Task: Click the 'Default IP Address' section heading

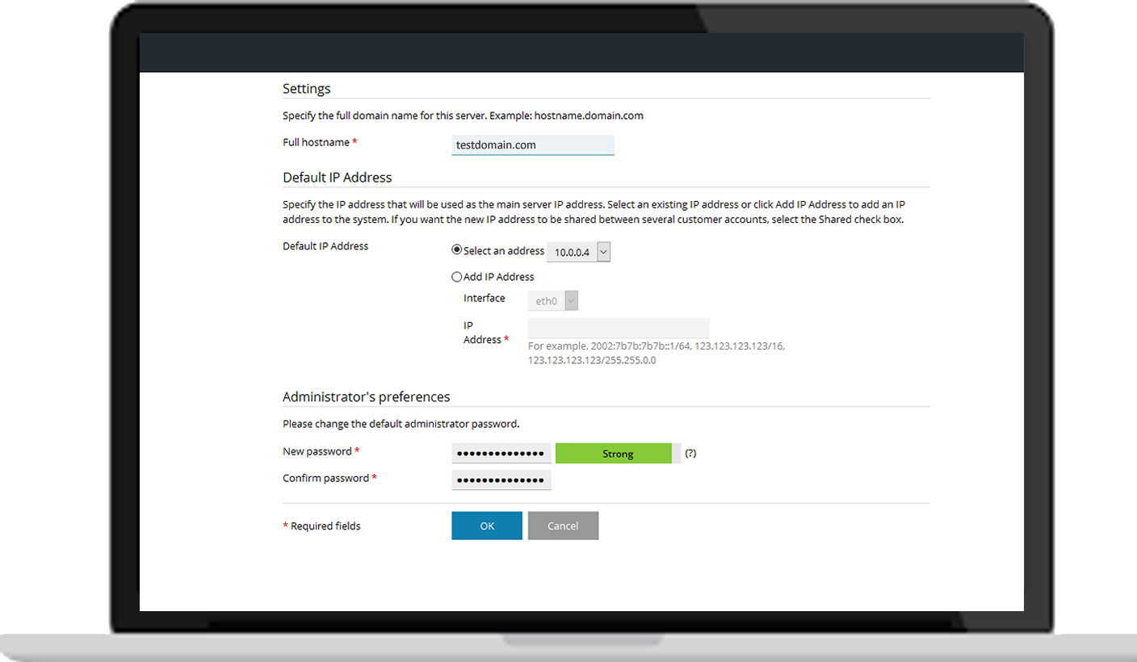Action: (338, 178)
